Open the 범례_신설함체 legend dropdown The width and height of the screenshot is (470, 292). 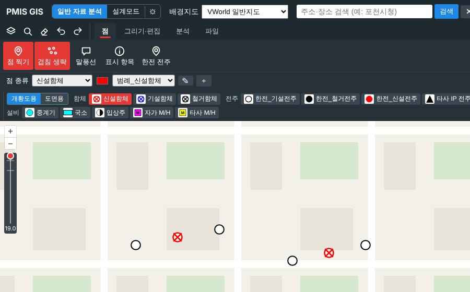point(144,81)
